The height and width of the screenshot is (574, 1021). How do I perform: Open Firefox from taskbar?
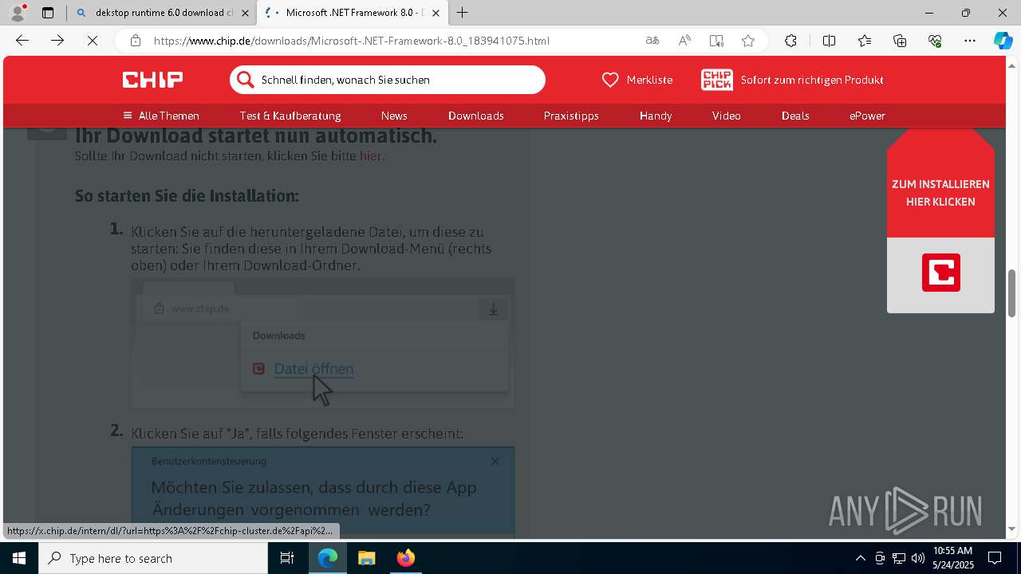pos(405,558)
